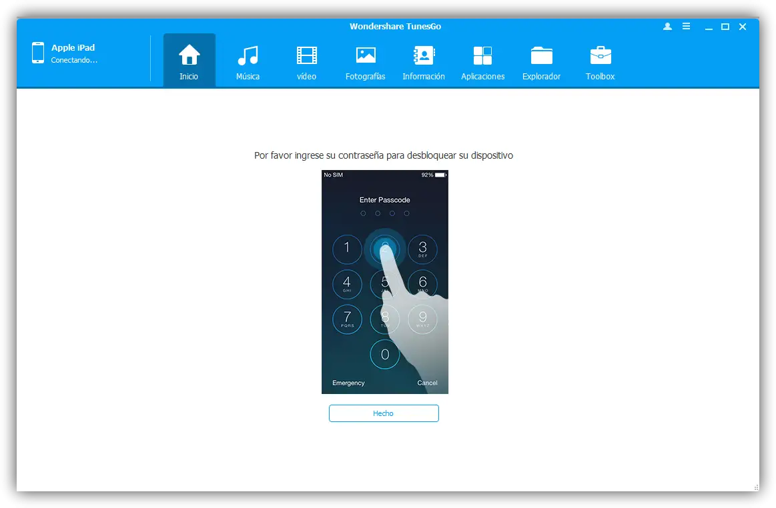Open the Inicio home tab
Viewport: 776px width, 508px height.
coord(189,61)
